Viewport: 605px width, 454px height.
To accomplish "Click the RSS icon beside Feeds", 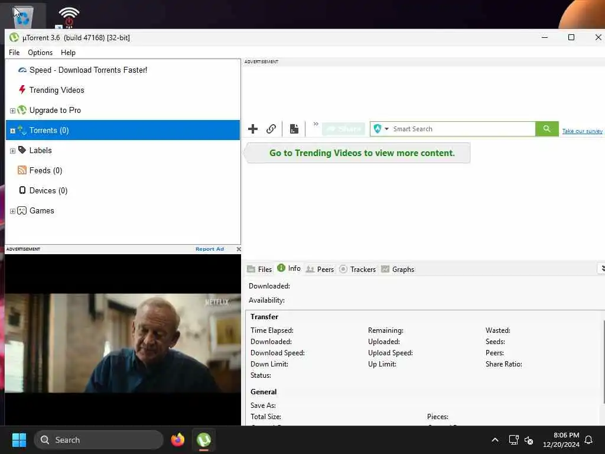I will pyautogui.click(x=22, y=170).
